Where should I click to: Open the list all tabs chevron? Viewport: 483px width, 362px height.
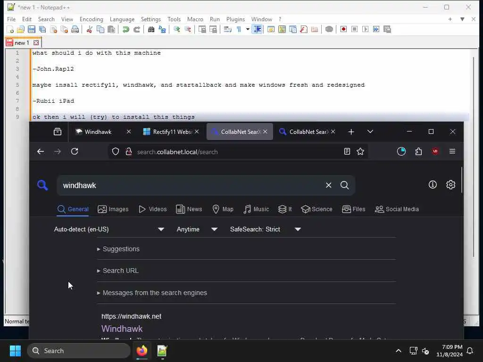[x=370, y=132]
